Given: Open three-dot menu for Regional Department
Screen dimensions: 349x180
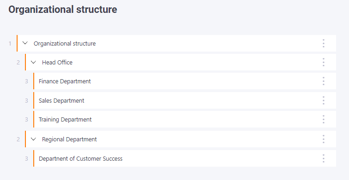Looking at the screenshot, I should pyautogui.click(x=324, y=139).
